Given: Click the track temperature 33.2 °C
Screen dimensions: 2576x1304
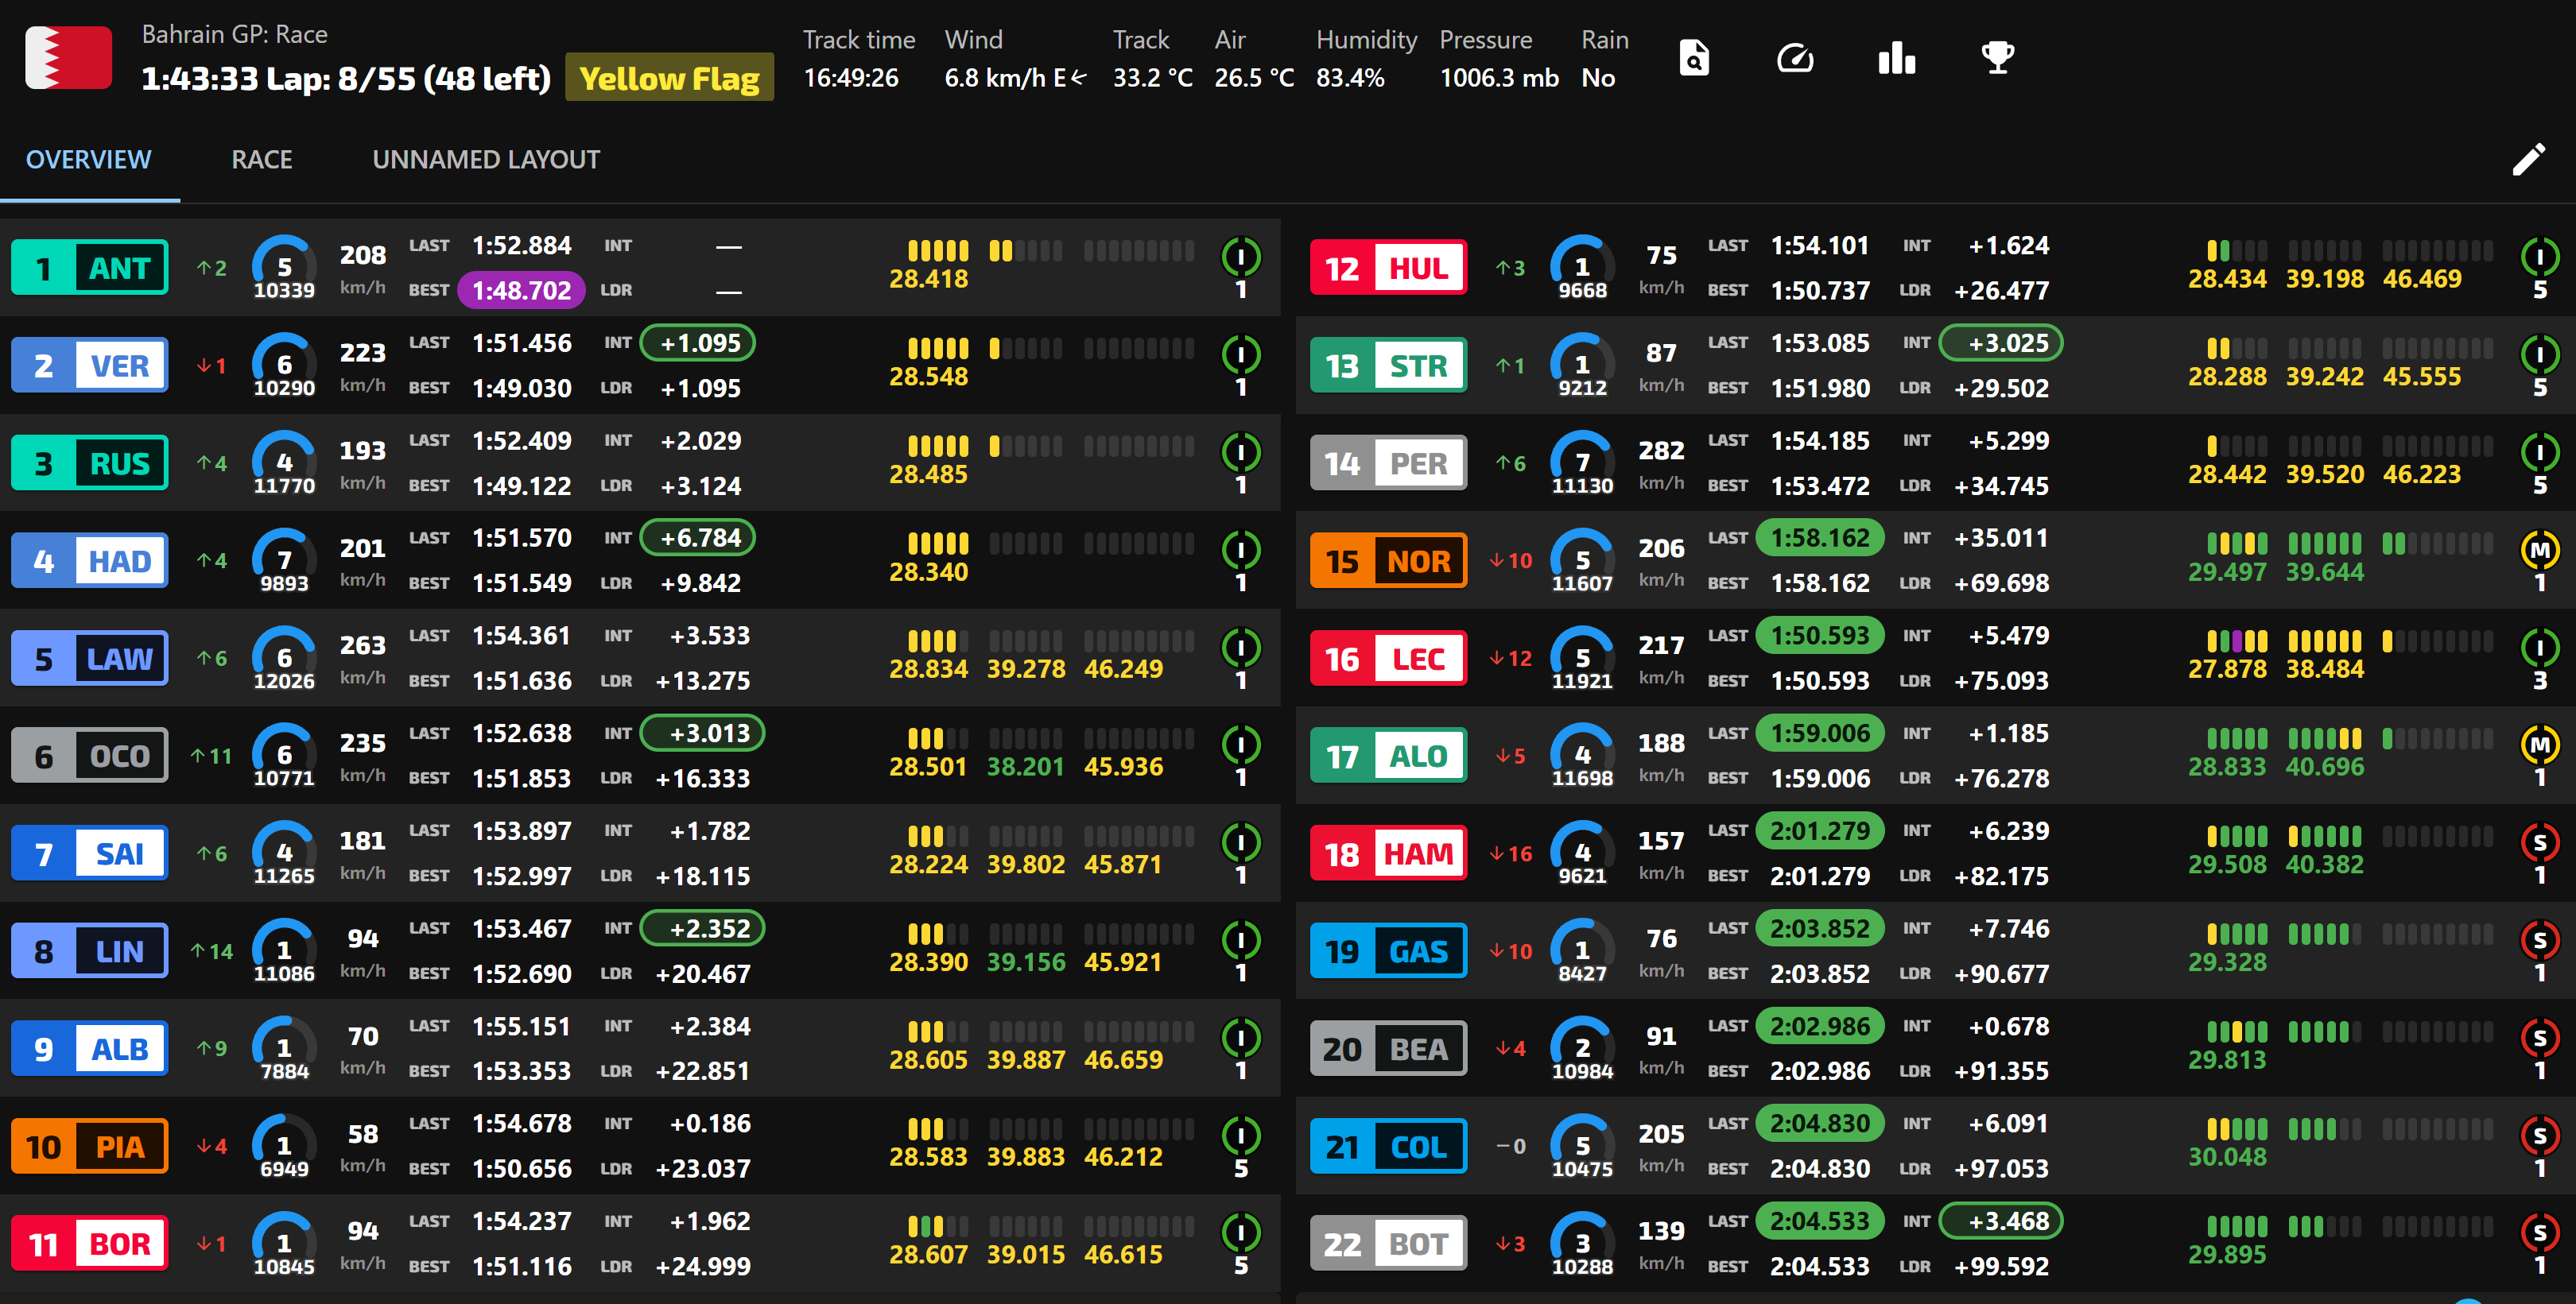Looking at the screenshot, I should pos(1153,78).
